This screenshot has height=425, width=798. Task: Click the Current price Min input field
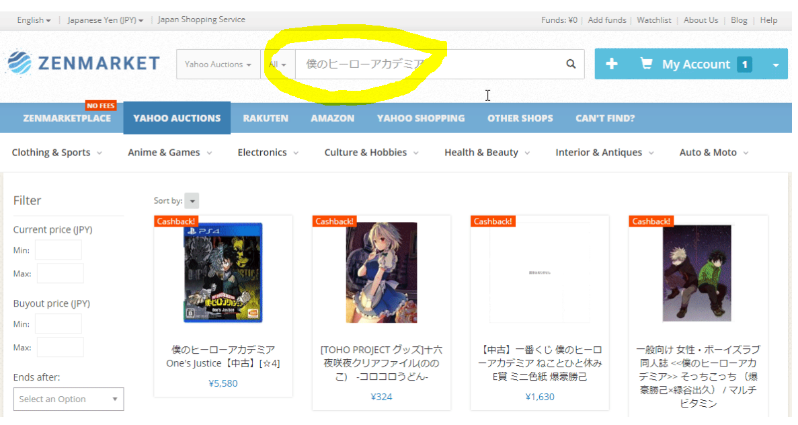click(x=58, y=250)
